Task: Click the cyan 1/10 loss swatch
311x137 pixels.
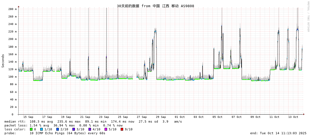Action: [x=41, y=129]
